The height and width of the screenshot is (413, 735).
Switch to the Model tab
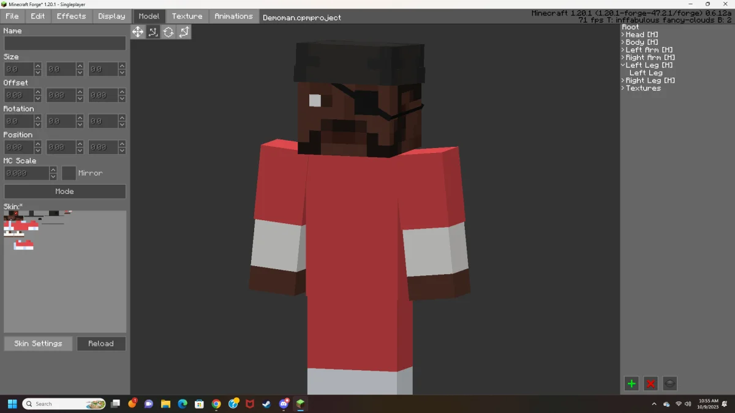tap(149, 16)
